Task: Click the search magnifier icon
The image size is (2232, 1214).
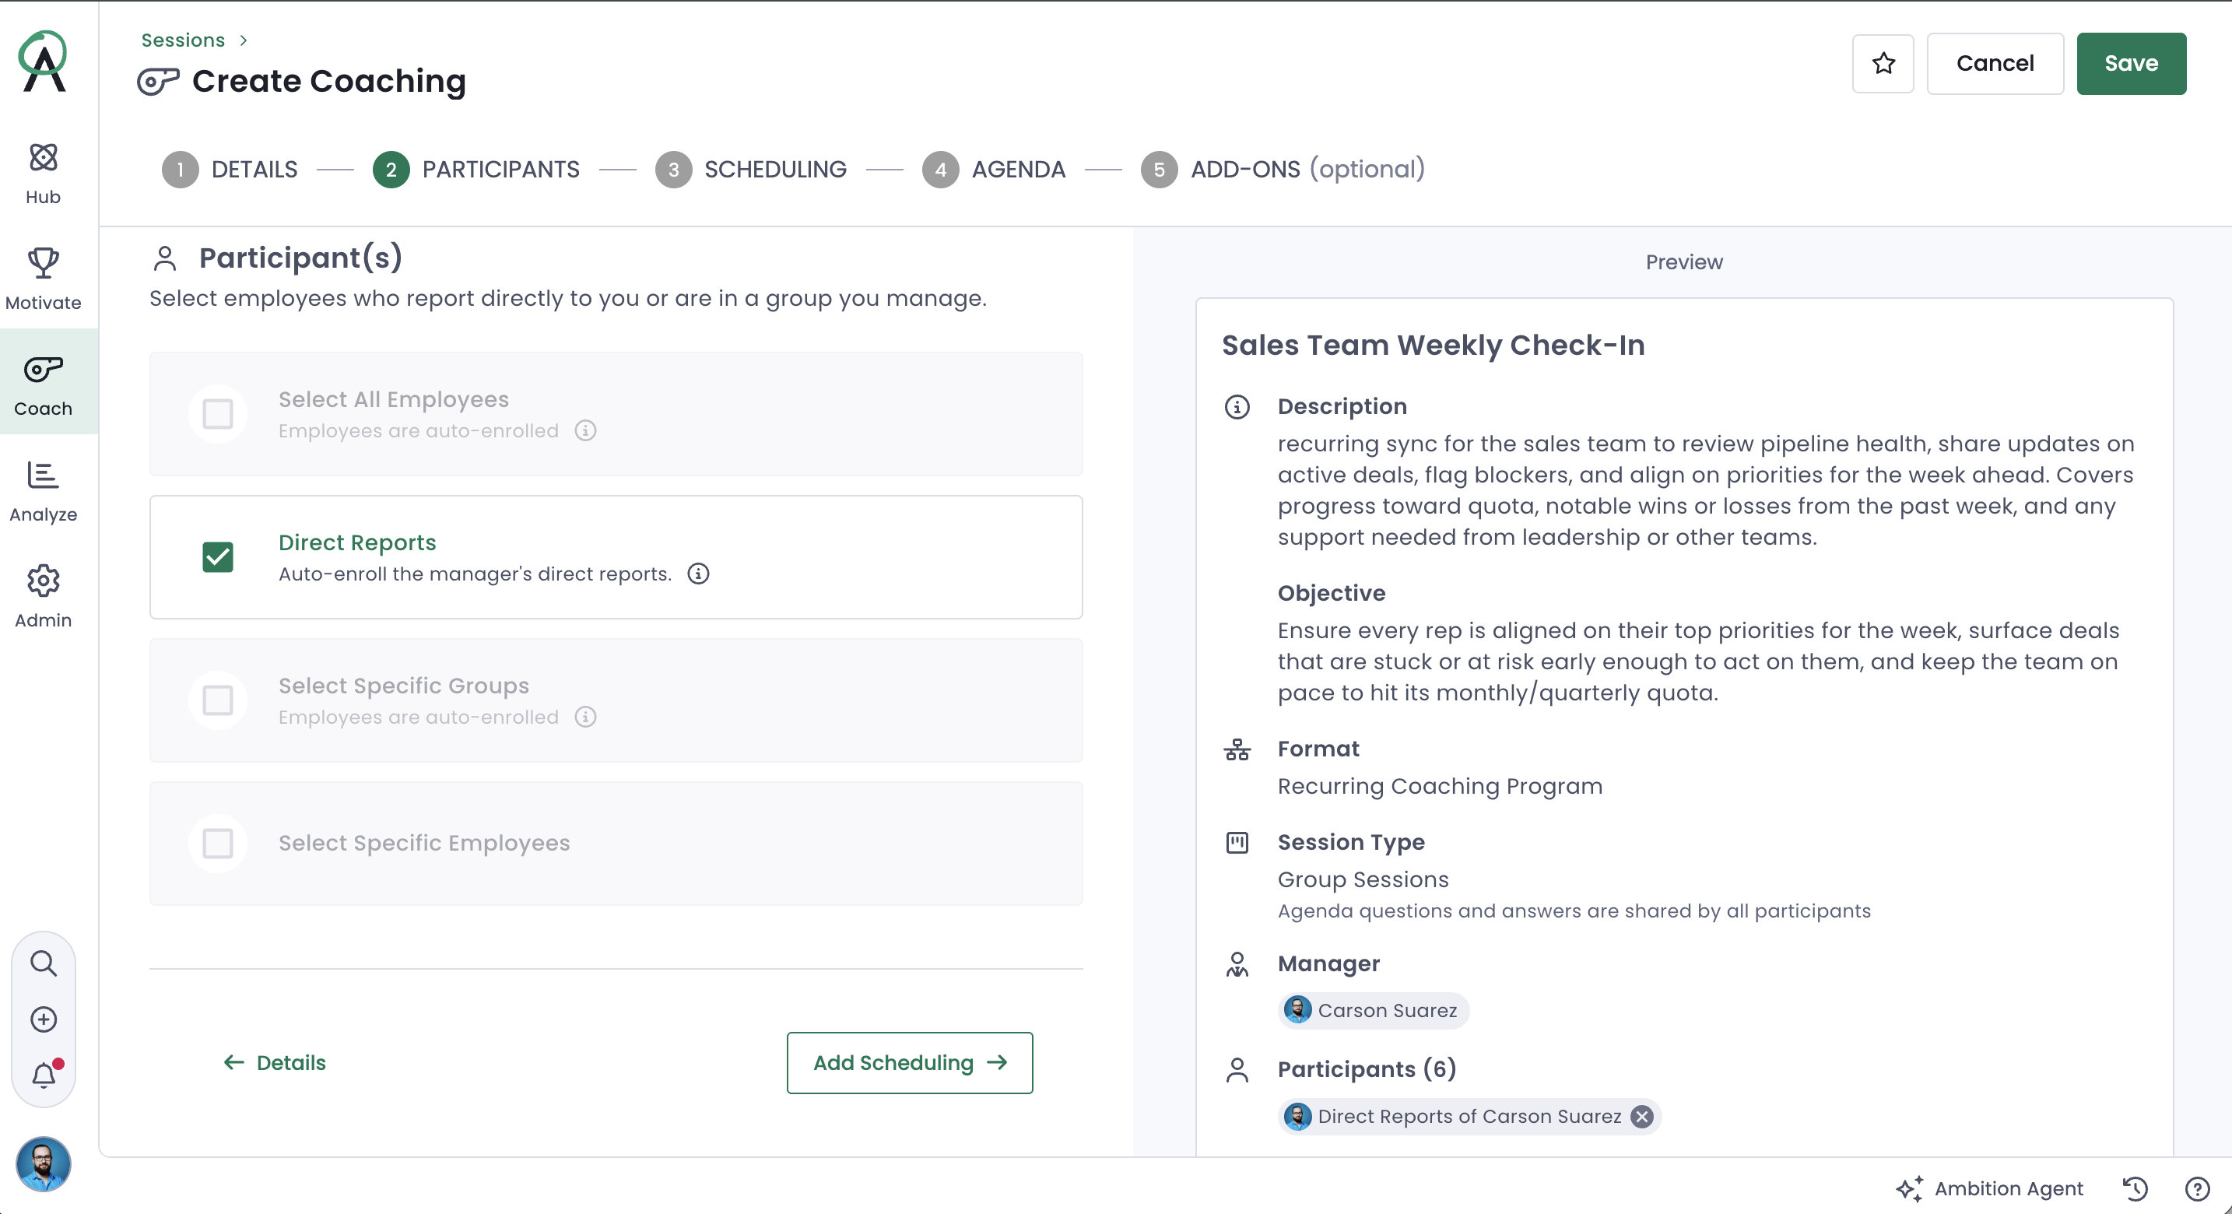Action: coord(44,963)
